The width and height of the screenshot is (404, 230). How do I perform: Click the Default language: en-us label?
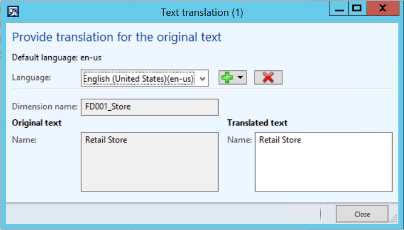(57, 57)
